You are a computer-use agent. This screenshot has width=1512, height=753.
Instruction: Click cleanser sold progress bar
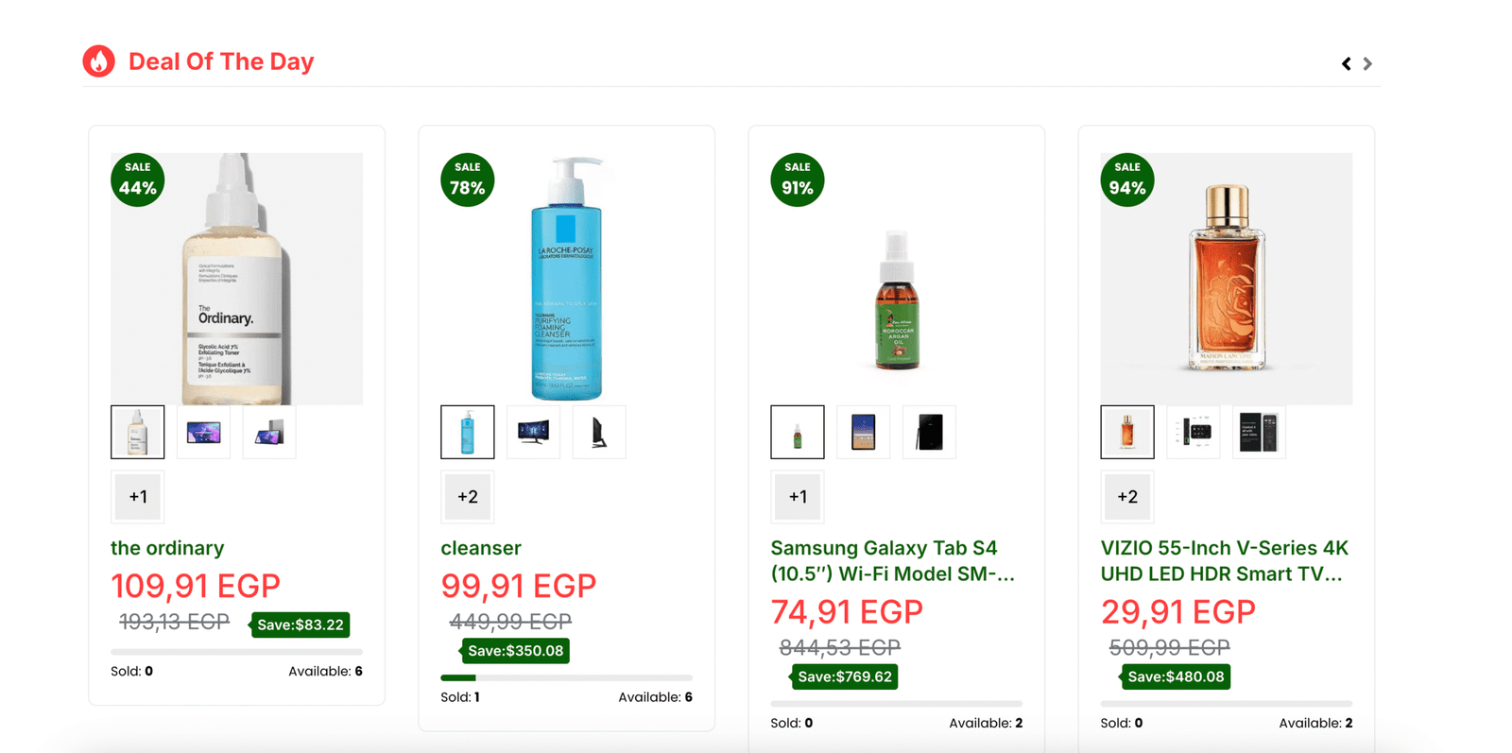click(566, 677)
